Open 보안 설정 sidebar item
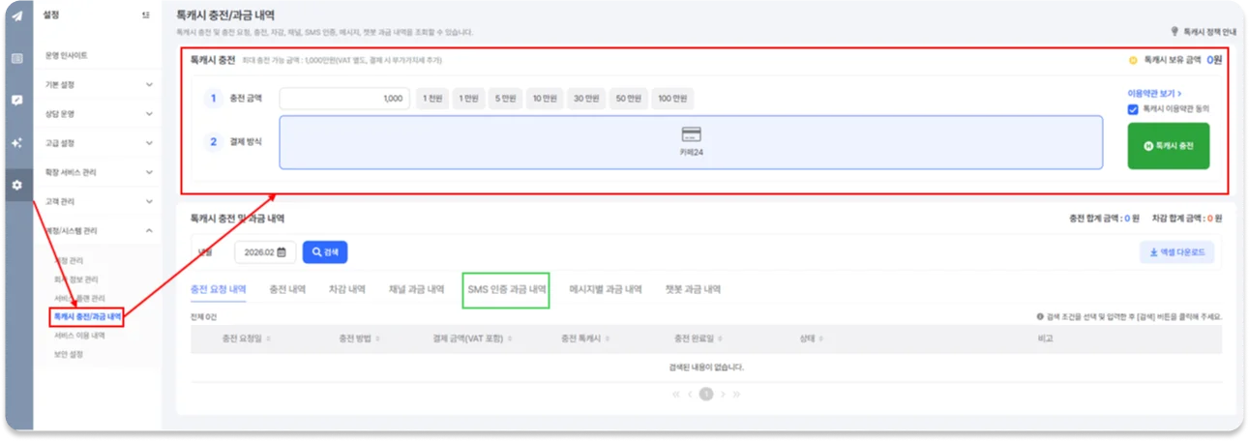This screenshot has width=1249, height=441. (68, 353)
